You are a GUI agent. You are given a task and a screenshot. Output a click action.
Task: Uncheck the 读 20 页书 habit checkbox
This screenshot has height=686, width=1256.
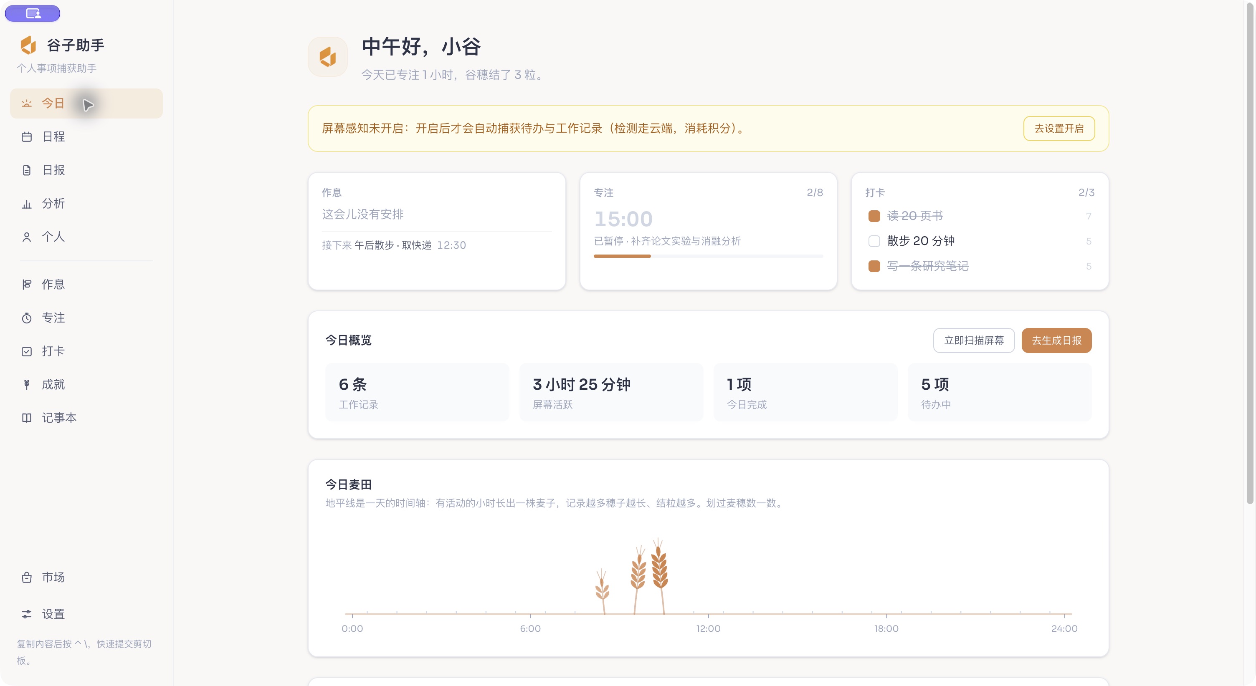pyautogui.click(x=874, y=216)
